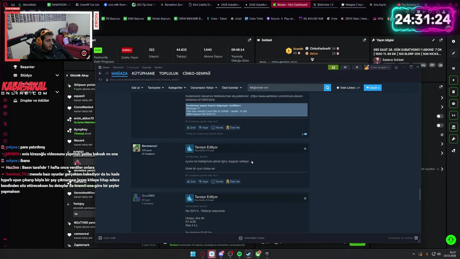
Task: Go back in Steam navigation
Action: tap(100, 73)
